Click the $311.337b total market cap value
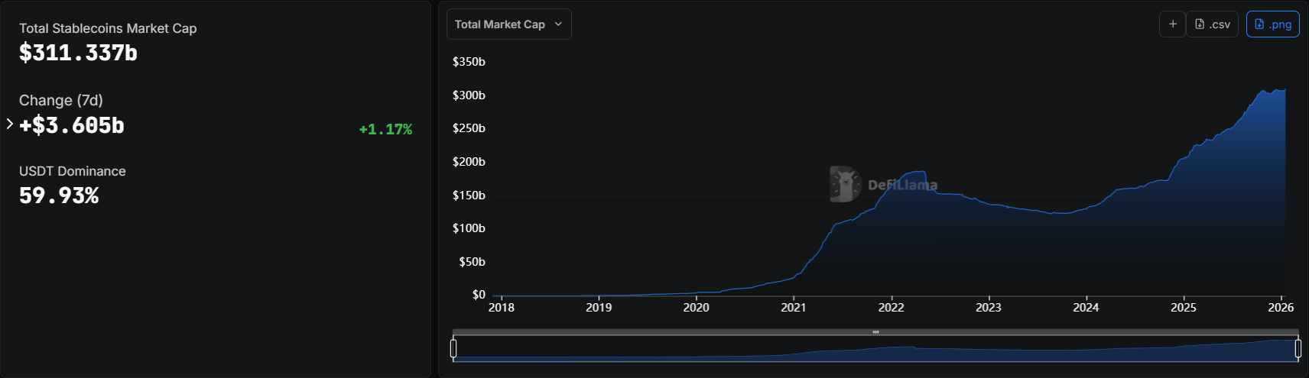The image size is (1309, 378). (78, 53)
